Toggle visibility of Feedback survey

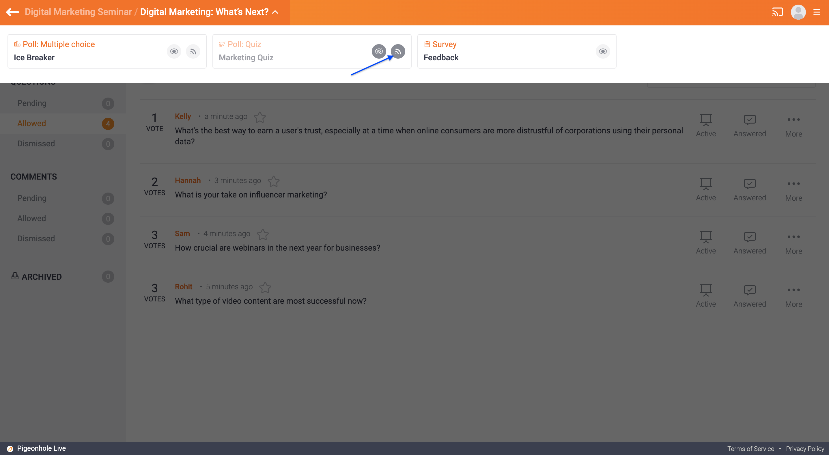coord(603,51)
